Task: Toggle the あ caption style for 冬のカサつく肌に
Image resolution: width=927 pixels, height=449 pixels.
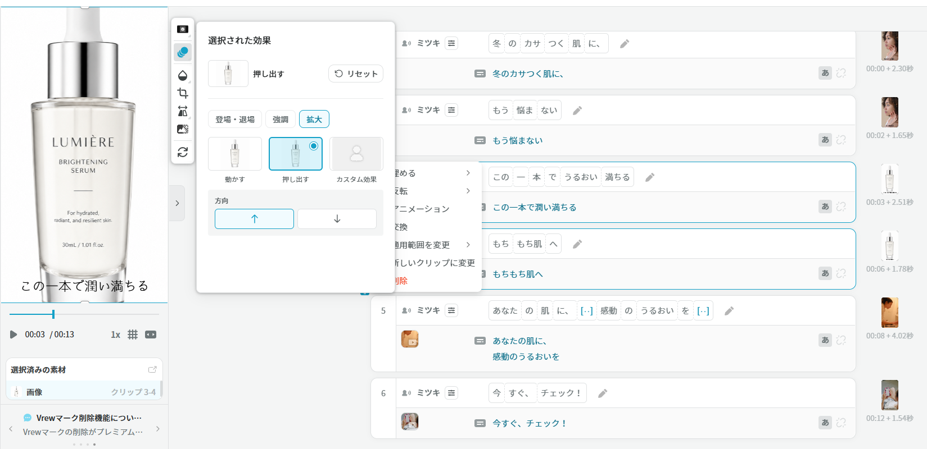Action: pyautogui.click(x=825, y=73)
